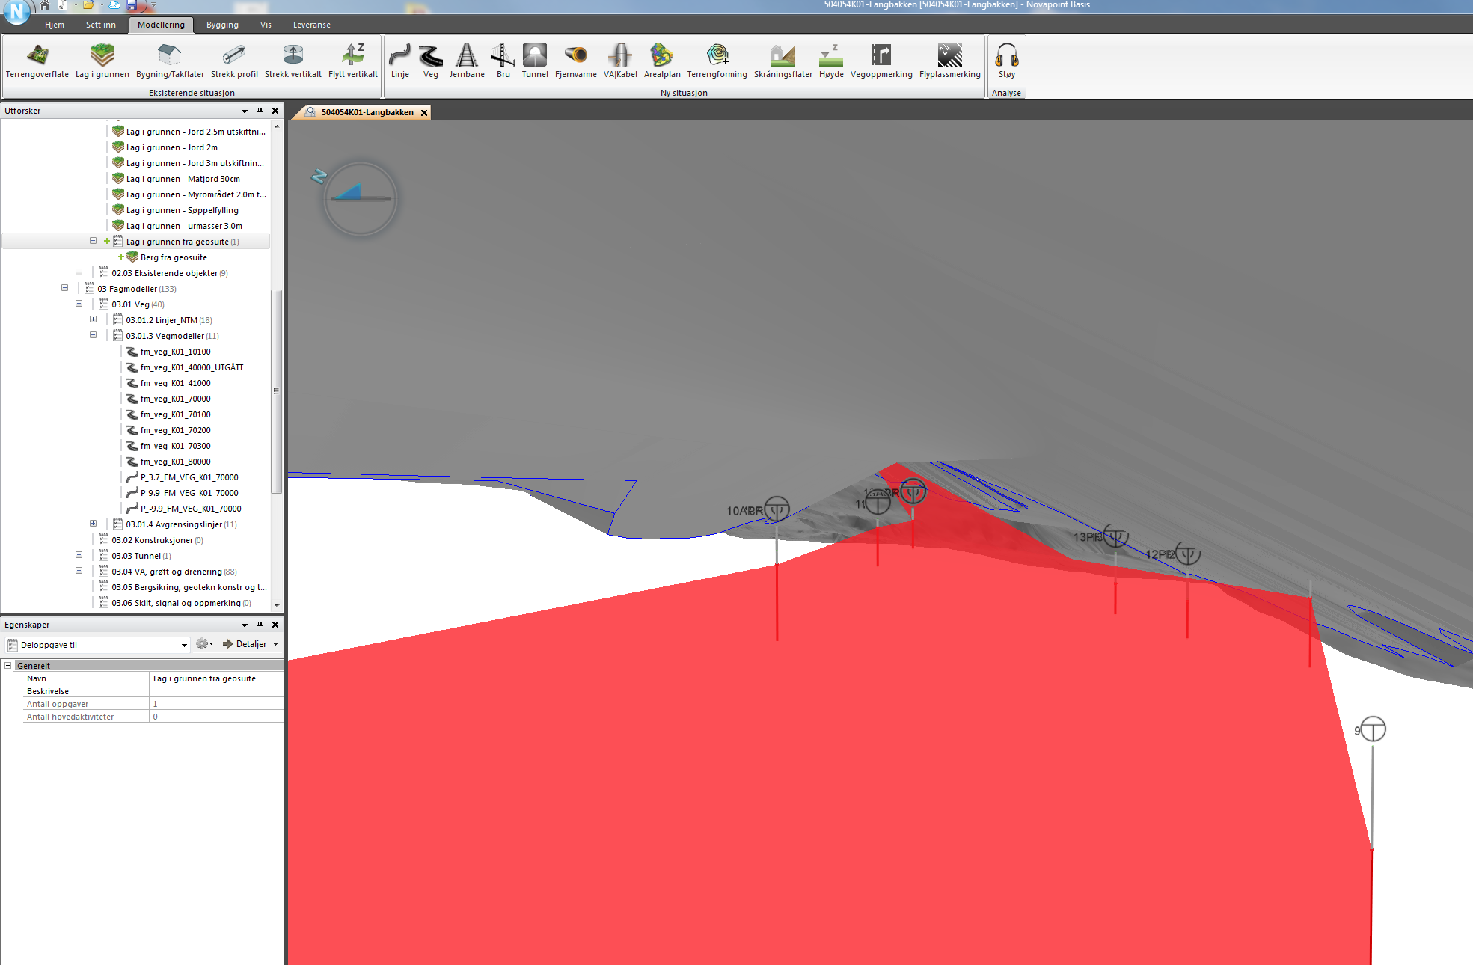
Task: Select 'fm_veg_K01_40000_UTGÅTT' road model
Action: [192, 367]
